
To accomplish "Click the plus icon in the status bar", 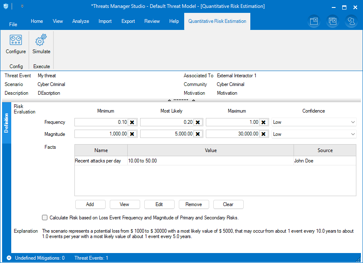I will (x=9, y=258).
